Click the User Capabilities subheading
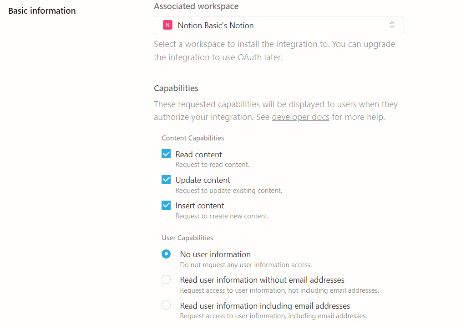Viewport: 466px width, 326px height. 187,238
